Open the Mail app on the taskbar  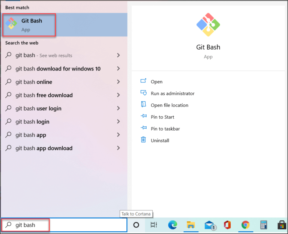(x=210, y=225)
